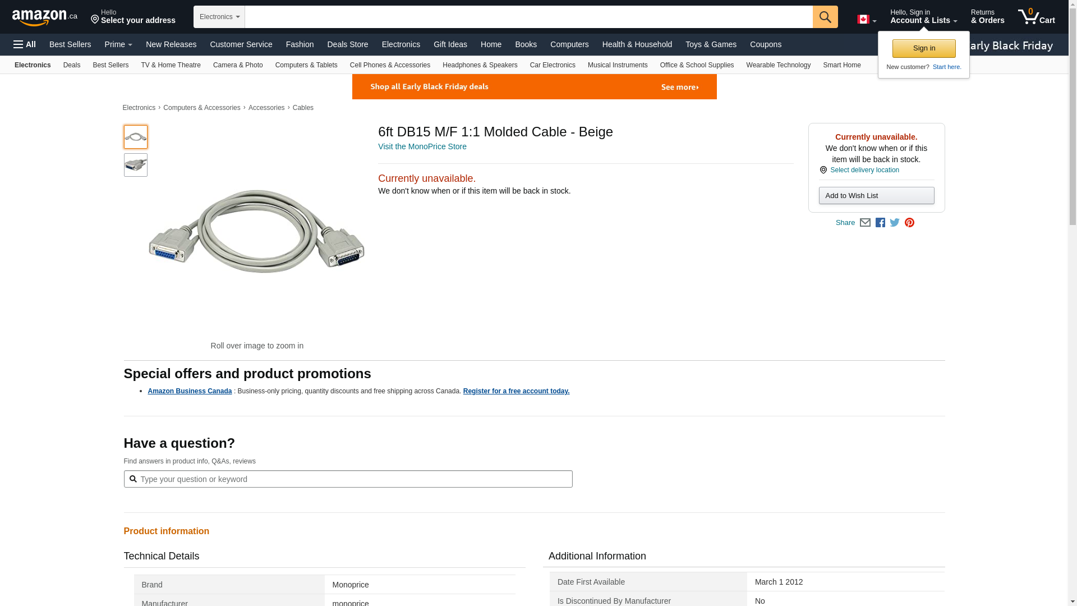The width and height of the screenshot is (1077, 606).
Task: Open the Canada flag language dropdown
Action: [x=866, y=20]
